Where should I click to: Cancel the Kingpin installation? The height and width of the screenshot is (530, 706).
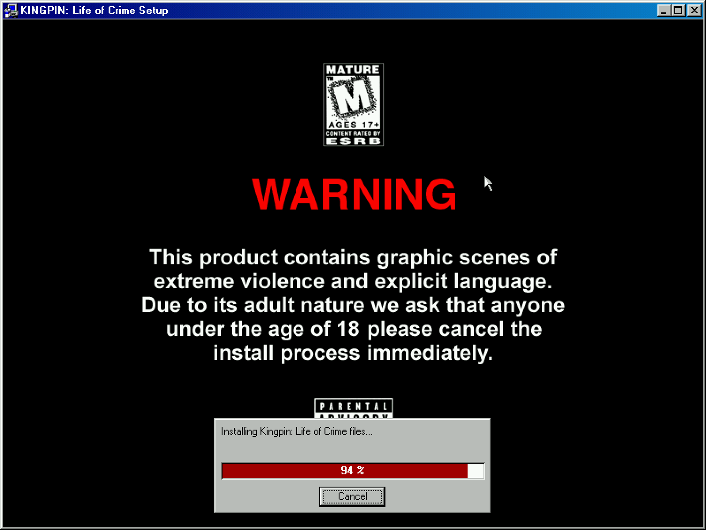point(352,496)
